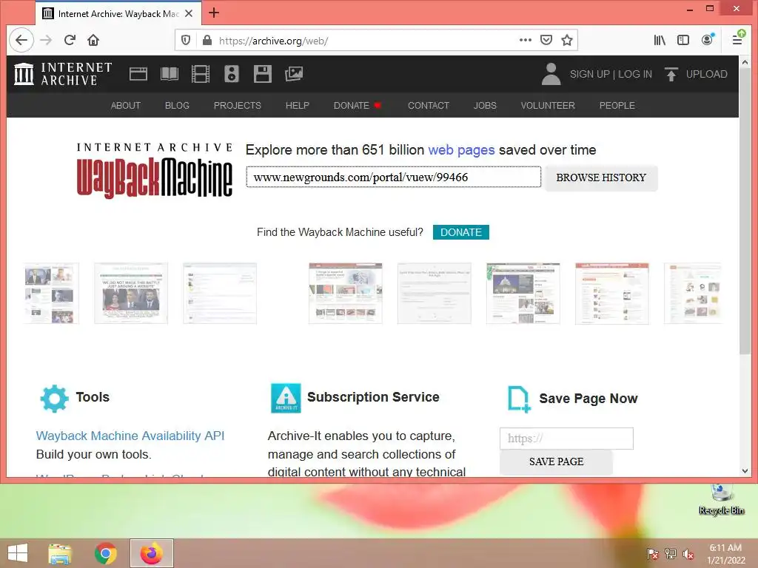The width and height of the screenshot is (758, 568).
Task: Click the teal DONATE button
Action: (x=460, y=232)
